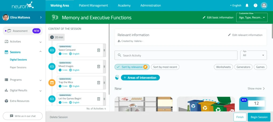Open the Assessment NEW item
Viewport: 273px width, 122px height.
23,31
